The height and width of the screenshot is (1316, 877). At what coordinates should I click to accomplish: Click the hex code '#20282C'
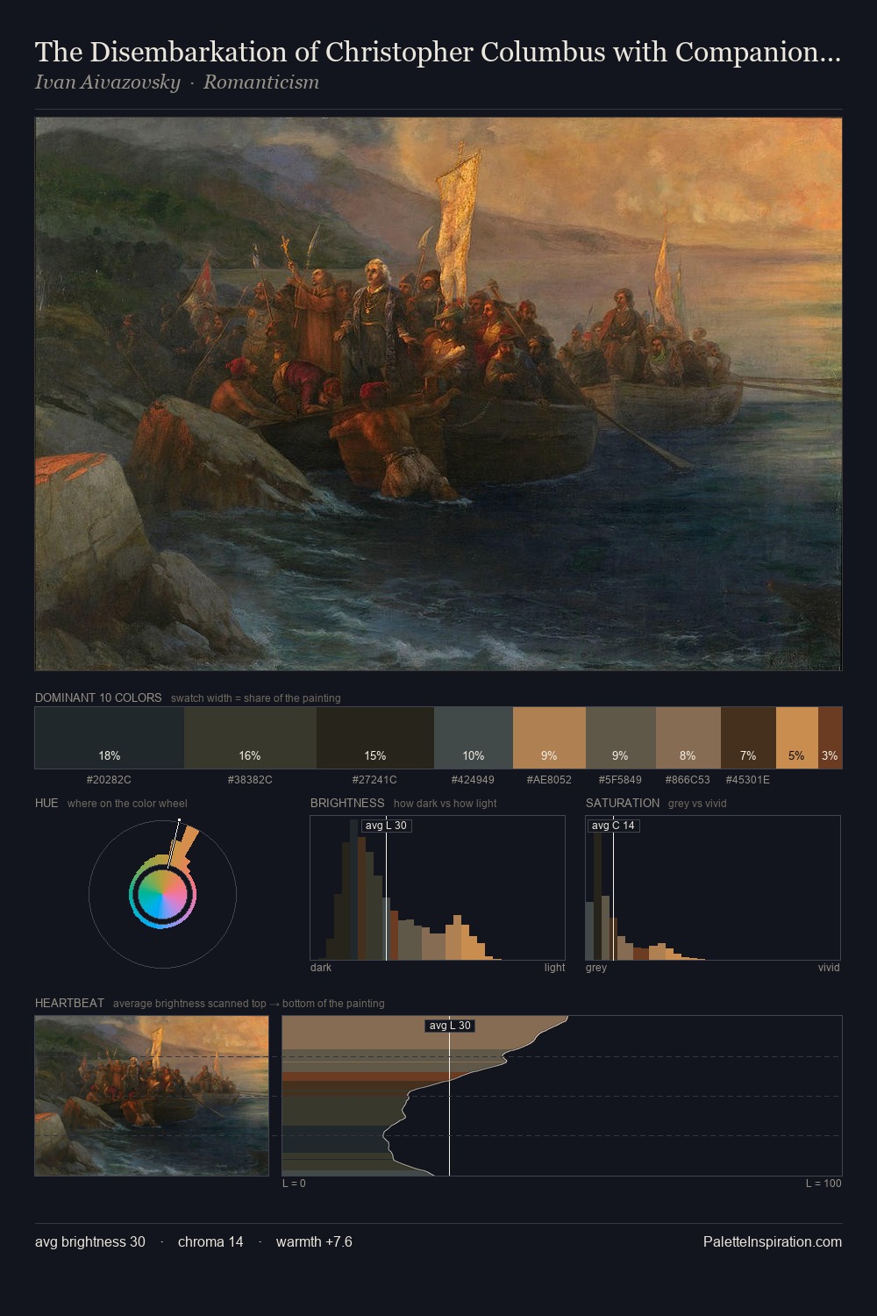[x=109, y=779]
